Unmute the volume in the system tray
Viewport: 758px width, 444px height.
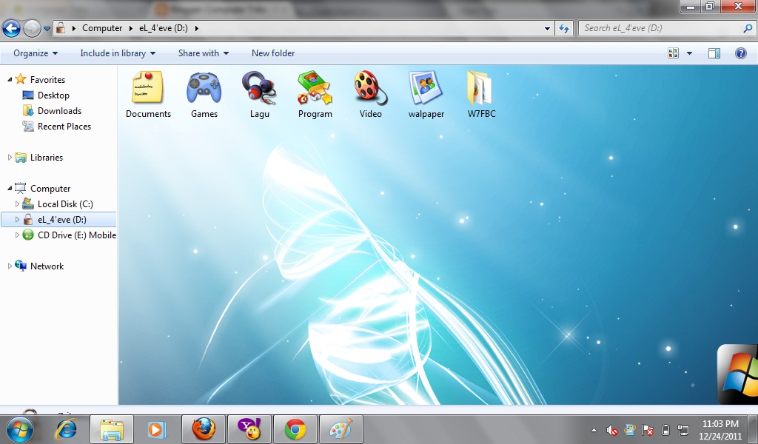point(610,429)
